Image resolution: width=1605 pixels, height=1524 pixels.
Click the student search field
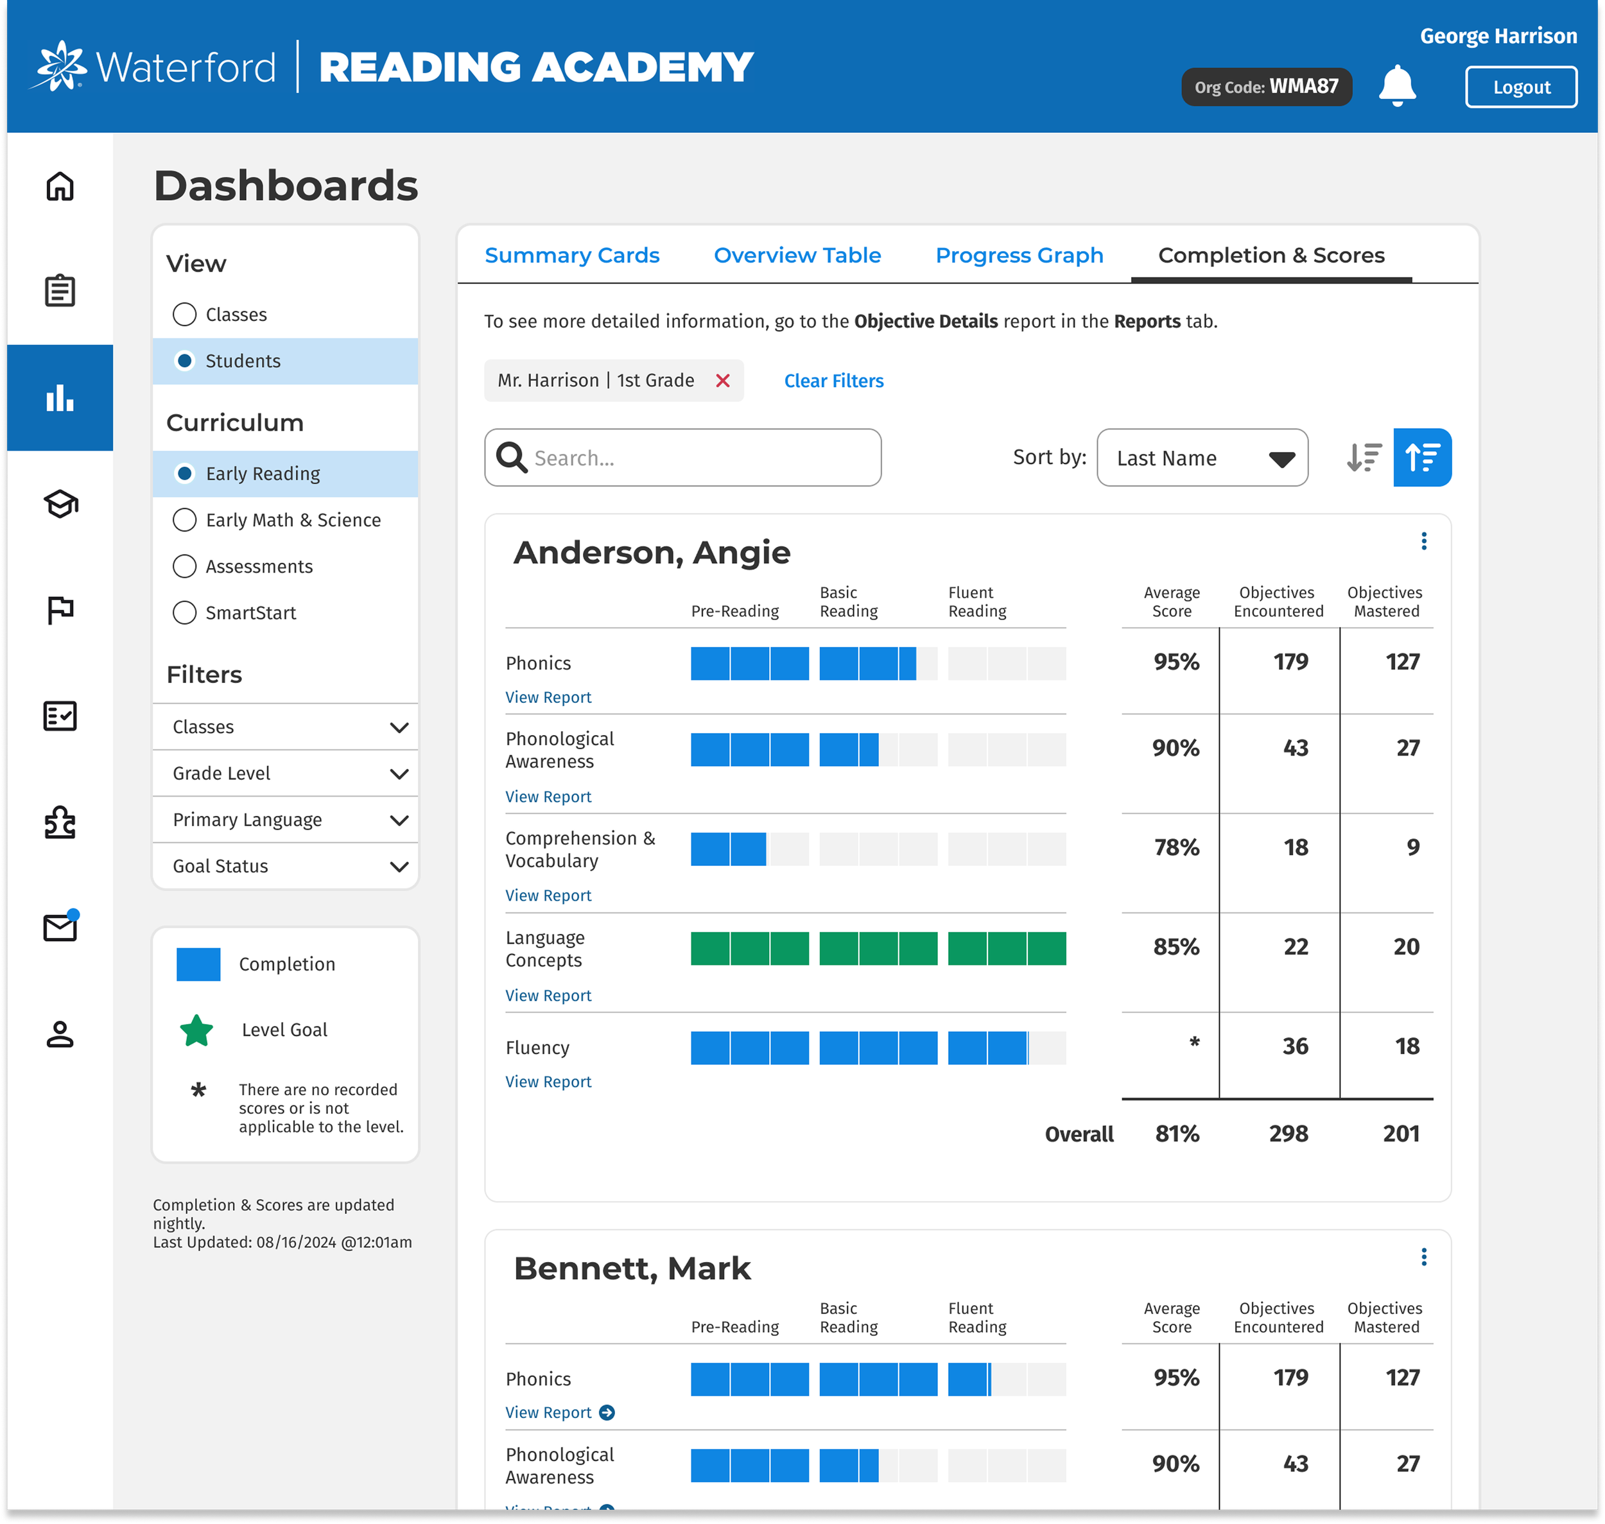pos(698,458)
